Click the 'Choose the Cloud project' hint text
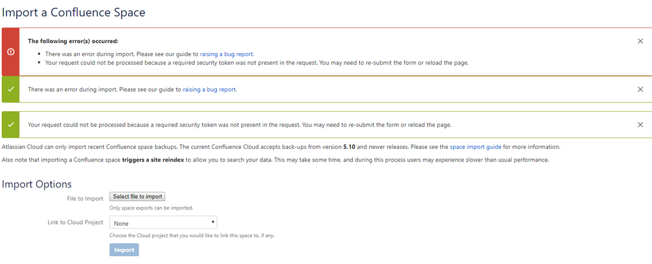652x264 pixels. click(192, 235)
